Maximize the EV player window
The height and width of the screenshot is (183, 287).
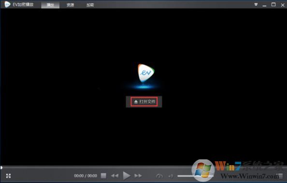(273, 4)
